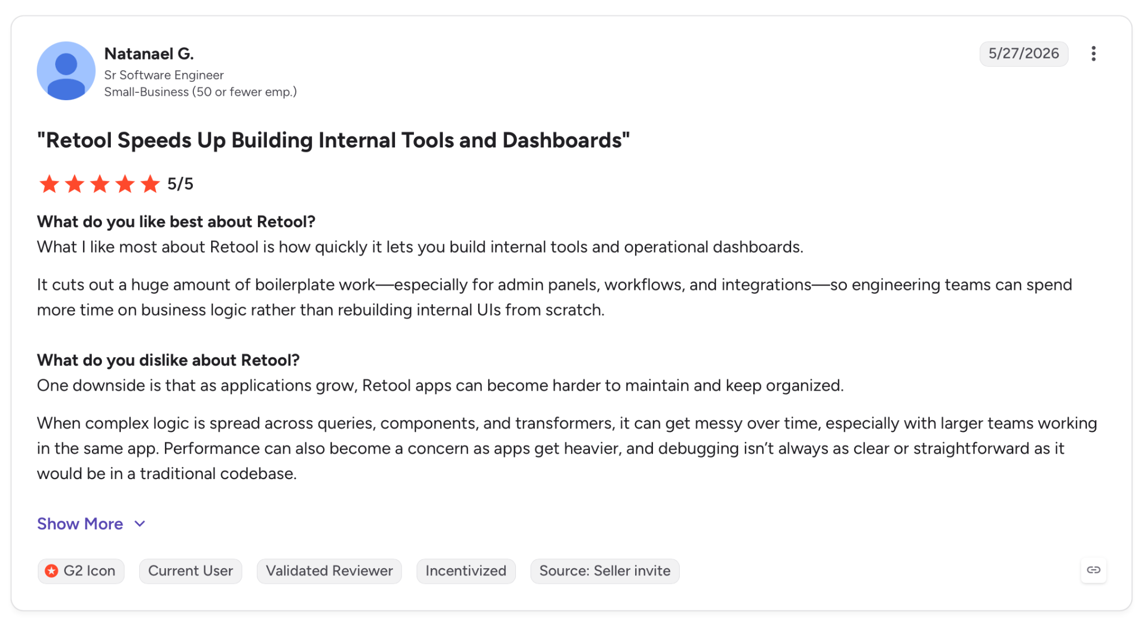Select the Current User tag
This screenshot has width=1141, height=621.
point(191,571)
